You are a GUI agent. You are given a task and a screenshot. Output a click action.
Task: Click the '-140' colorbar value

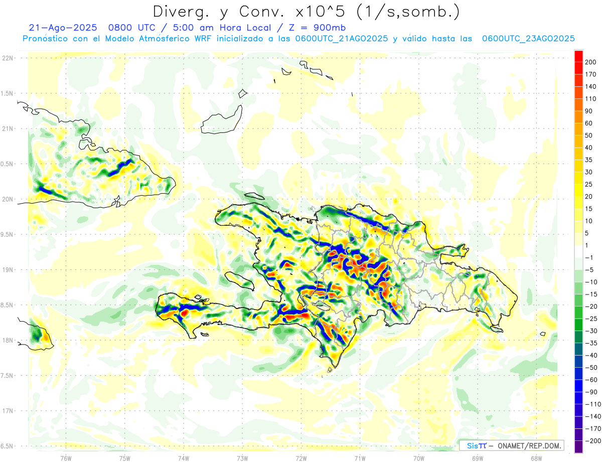(592, 416)
